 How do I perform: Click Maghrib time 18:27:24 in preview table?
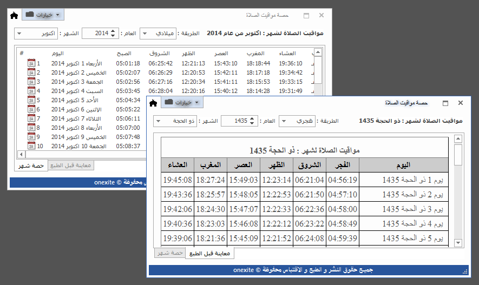(211, 180)
